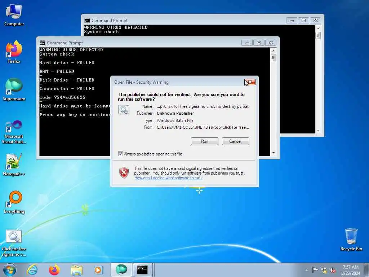Show hidden system tray icons
Screen dimensions: 369x277
306,271
